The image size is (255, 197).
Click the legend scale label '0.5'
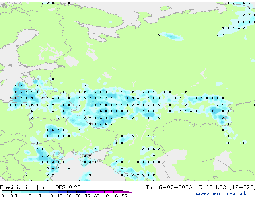[14, 195]
